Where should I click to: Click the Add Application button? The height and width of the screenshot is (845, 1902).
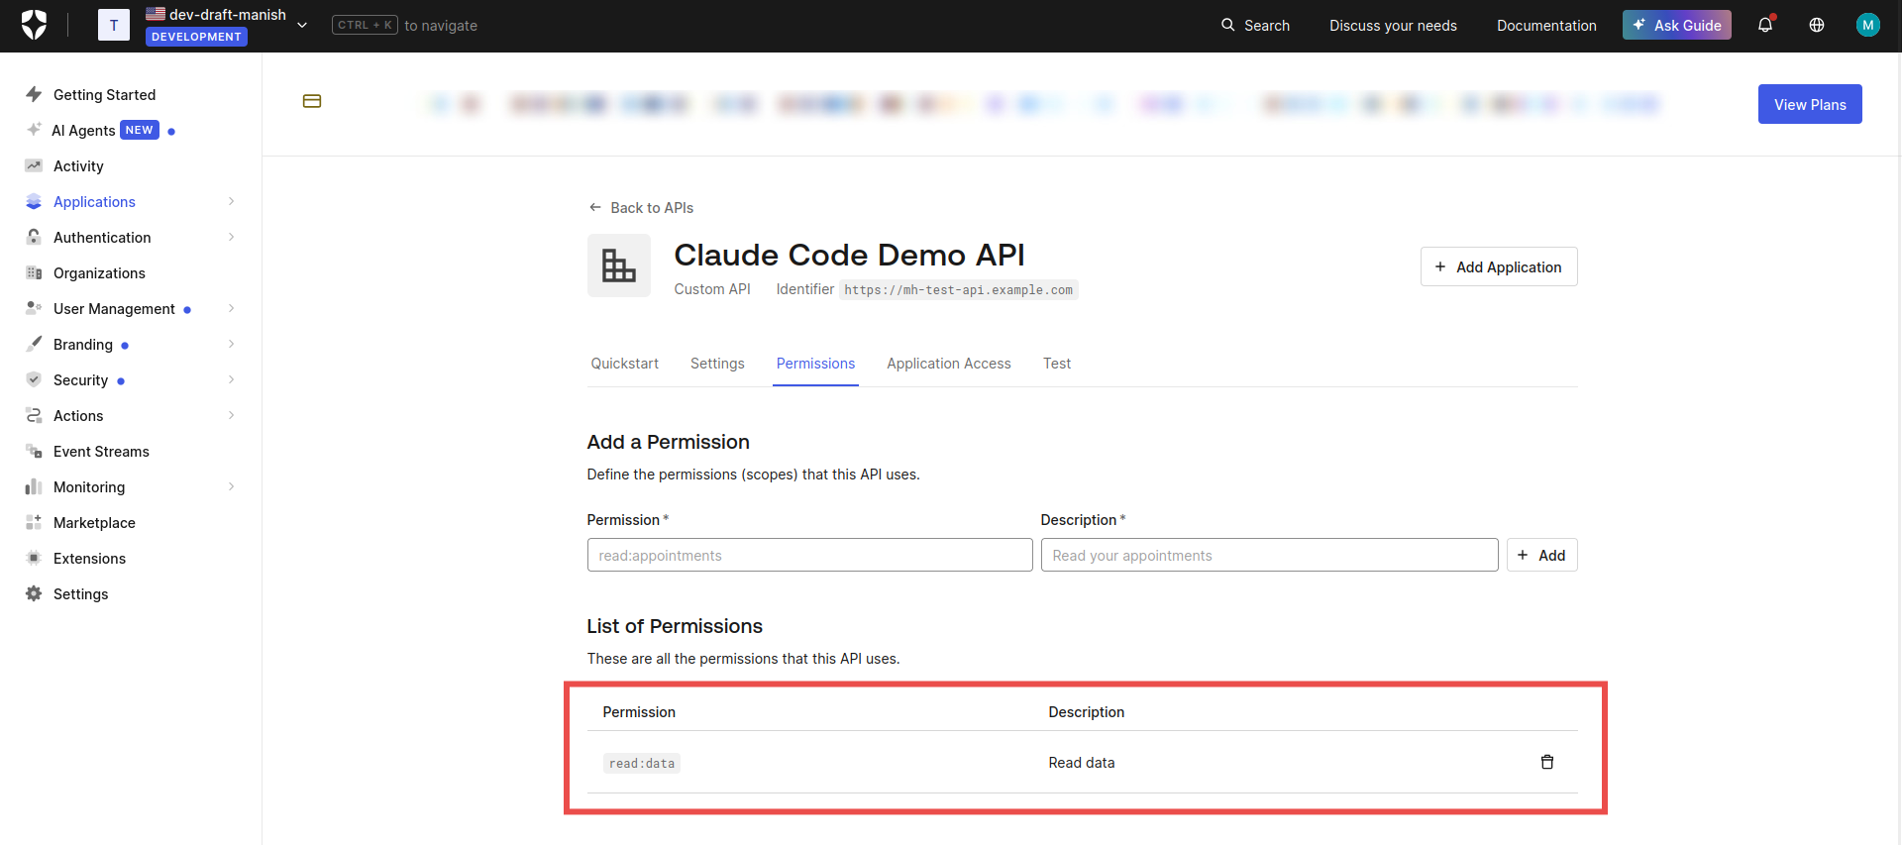[1499, 266]
